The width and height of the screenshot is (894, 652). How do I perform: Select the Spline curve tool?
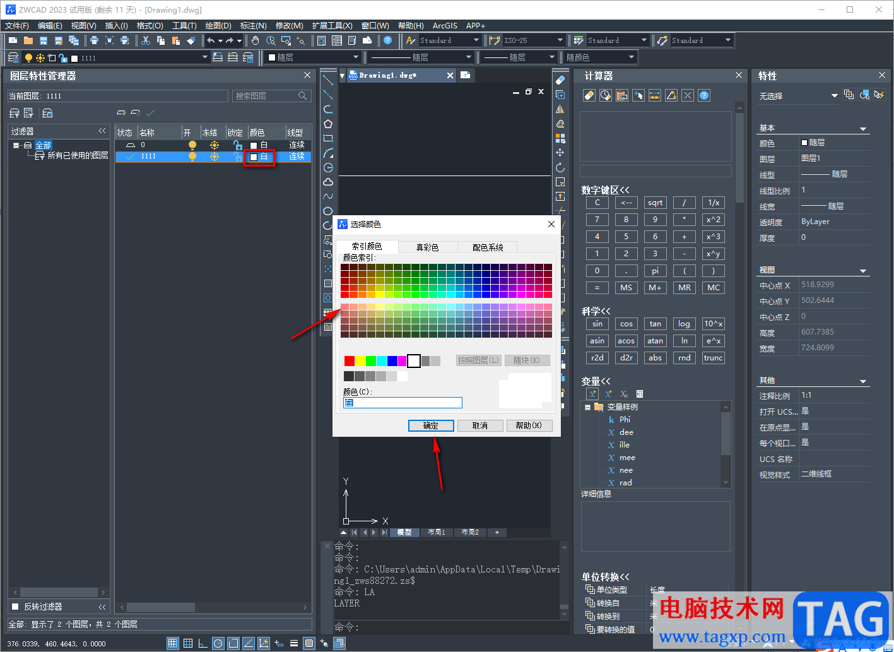pyautogui.click(x=328, y=196)
